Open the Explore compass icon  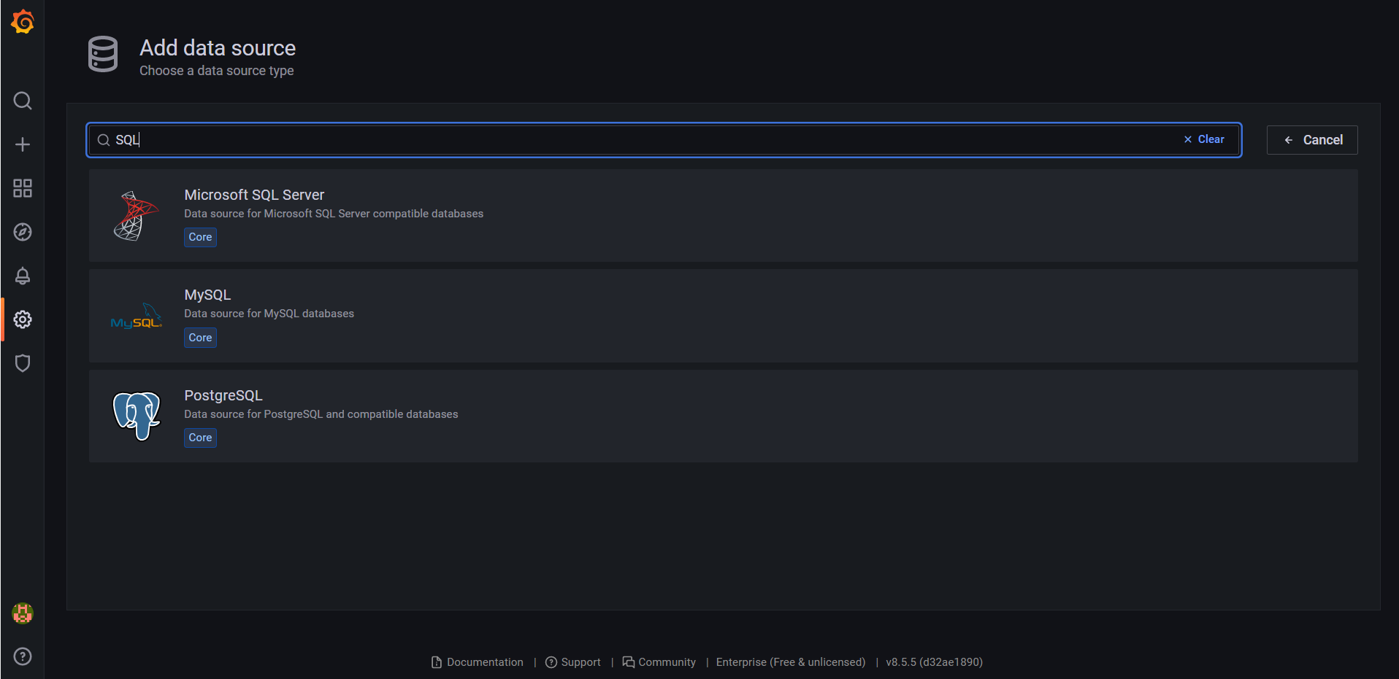[23, 232]
